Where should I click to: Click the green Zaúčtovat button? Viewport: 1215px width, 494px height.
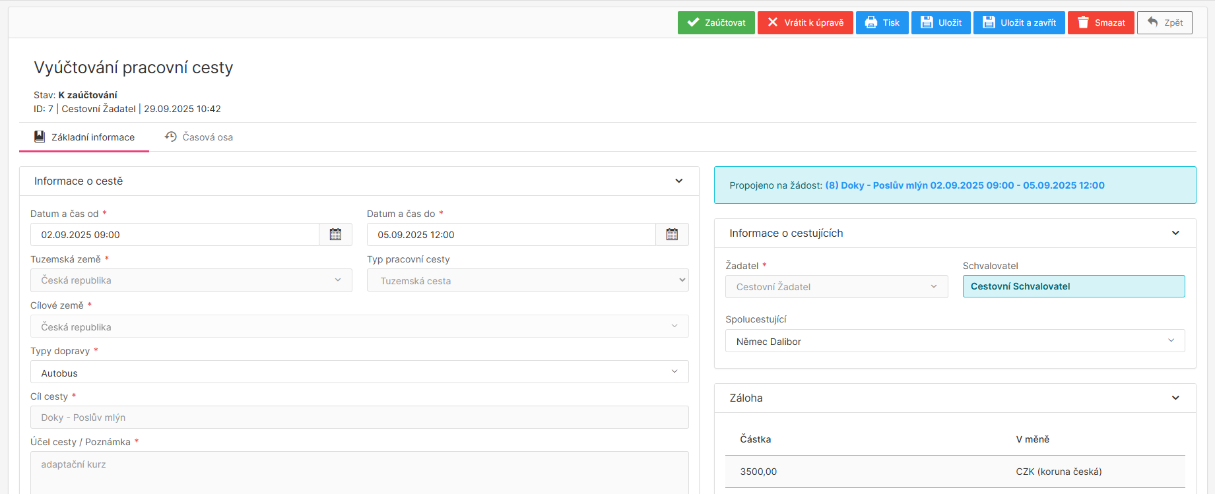[x=716, y=22]
